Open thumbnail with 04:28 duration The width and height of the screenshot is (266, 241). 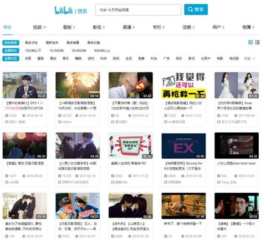coord(78,145)
